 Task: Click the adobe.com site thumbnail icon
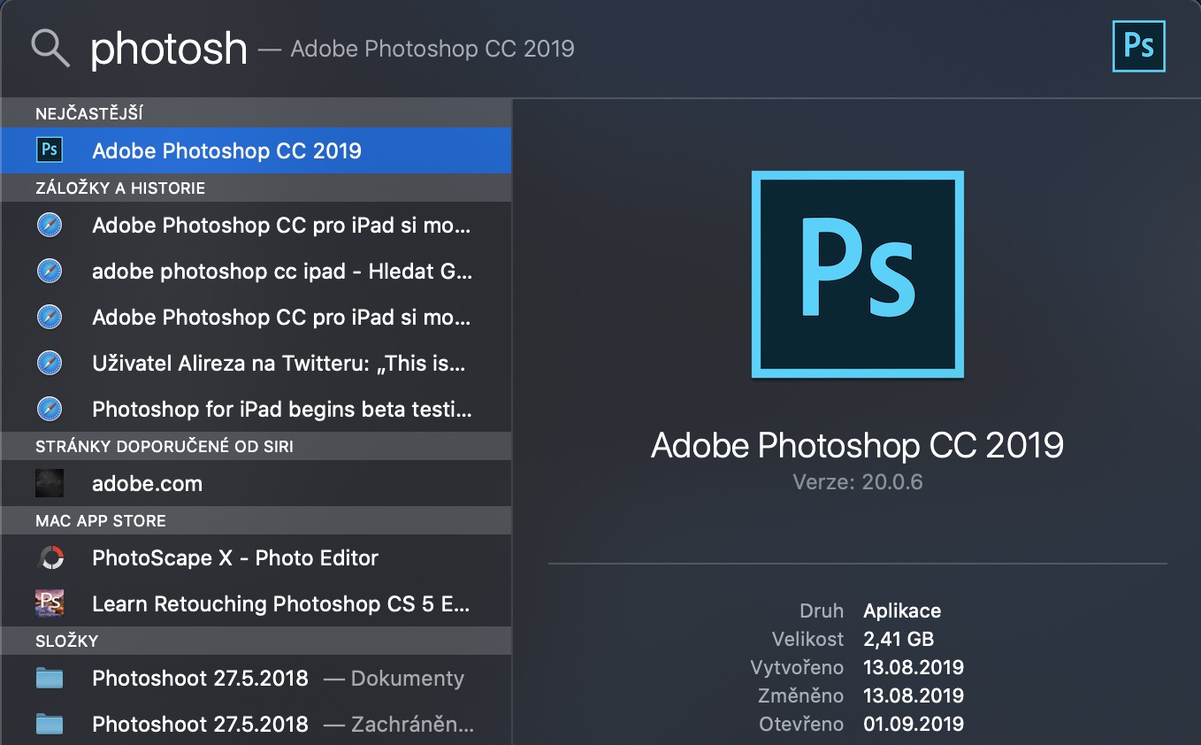(x=50, y=483)
